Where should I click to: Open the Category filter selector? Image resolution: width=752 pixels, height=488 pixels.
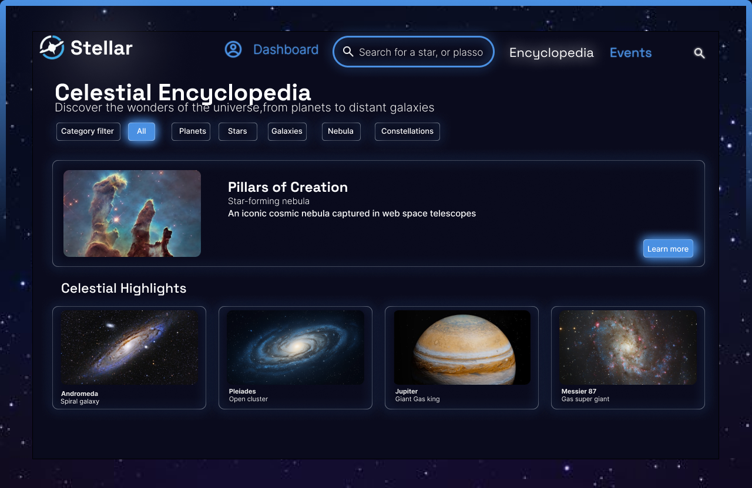pos(88,131)
